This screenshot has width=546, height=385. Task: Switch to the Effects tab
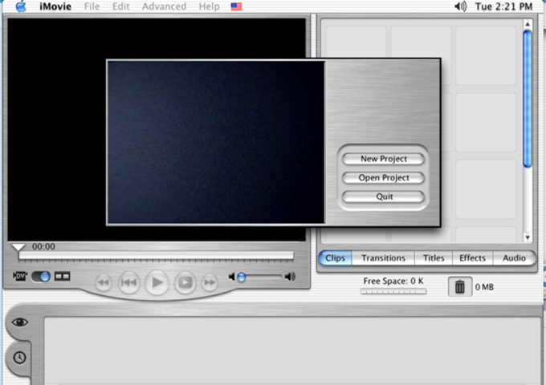coord(472,258)
